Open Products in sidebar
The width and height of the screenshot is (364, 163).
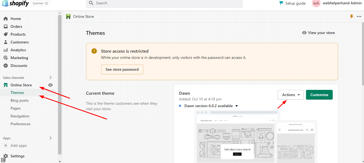18,34
